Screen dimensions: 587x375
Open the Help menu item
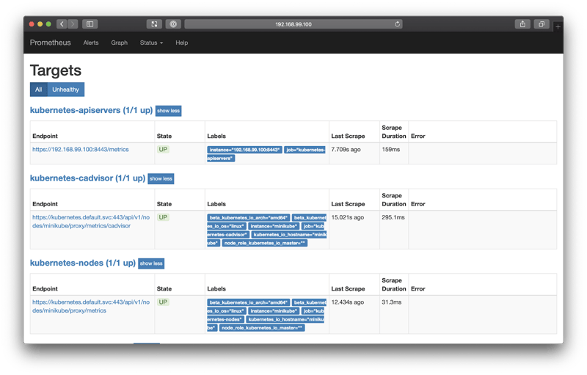tap(181, 43)
